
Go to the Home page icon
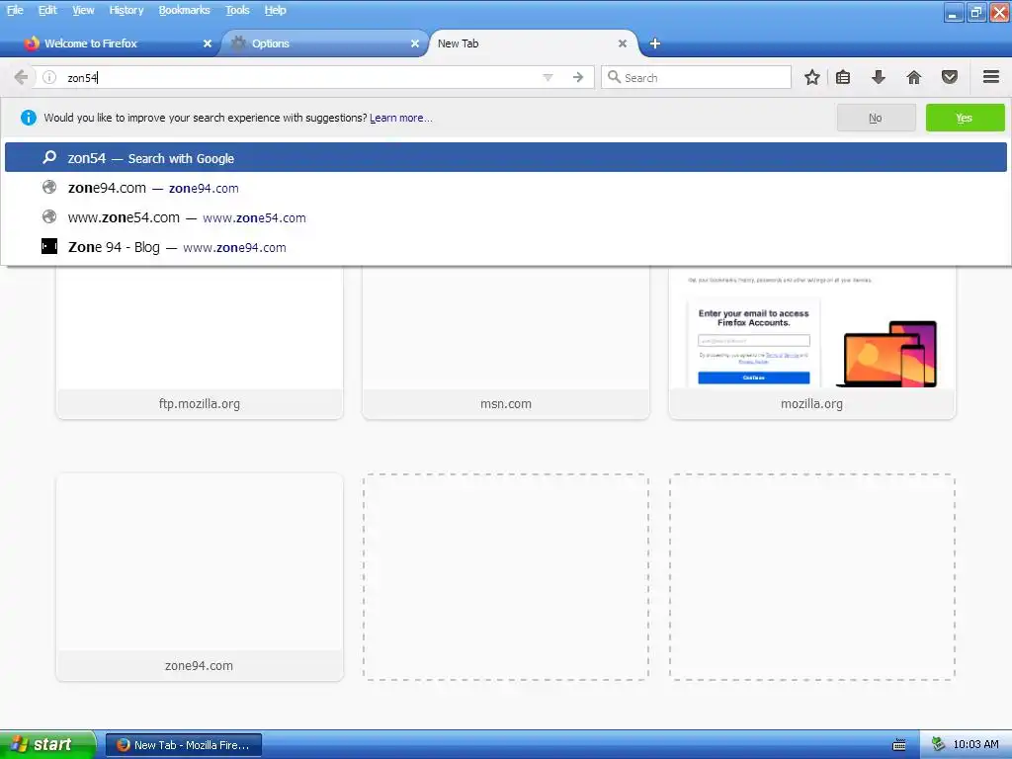pyautogui.click(x=914, y=77)
